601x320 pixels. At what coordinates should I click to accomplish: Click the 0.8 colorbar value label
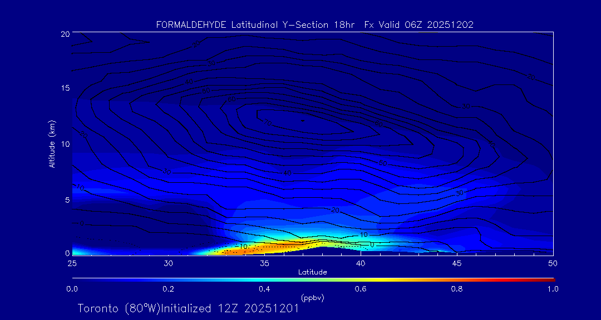[x=457, y=289]
